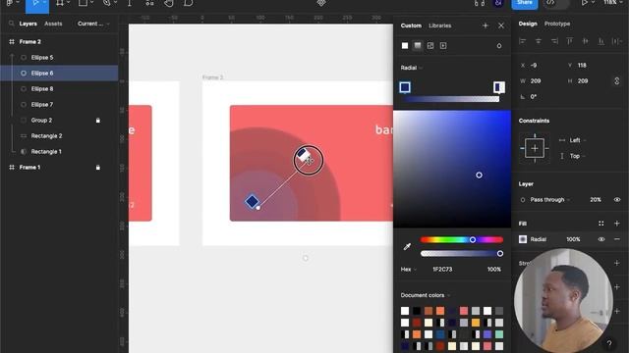The height and width of the screenshot is (353, 629).
Task: Click the component icon in toolbar center
Action: click(321, 3)
